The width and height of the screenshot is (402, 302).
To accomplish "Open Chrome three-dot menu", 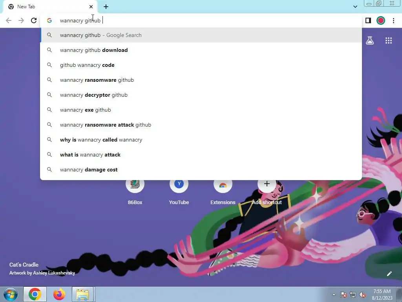I will (393, 20).
